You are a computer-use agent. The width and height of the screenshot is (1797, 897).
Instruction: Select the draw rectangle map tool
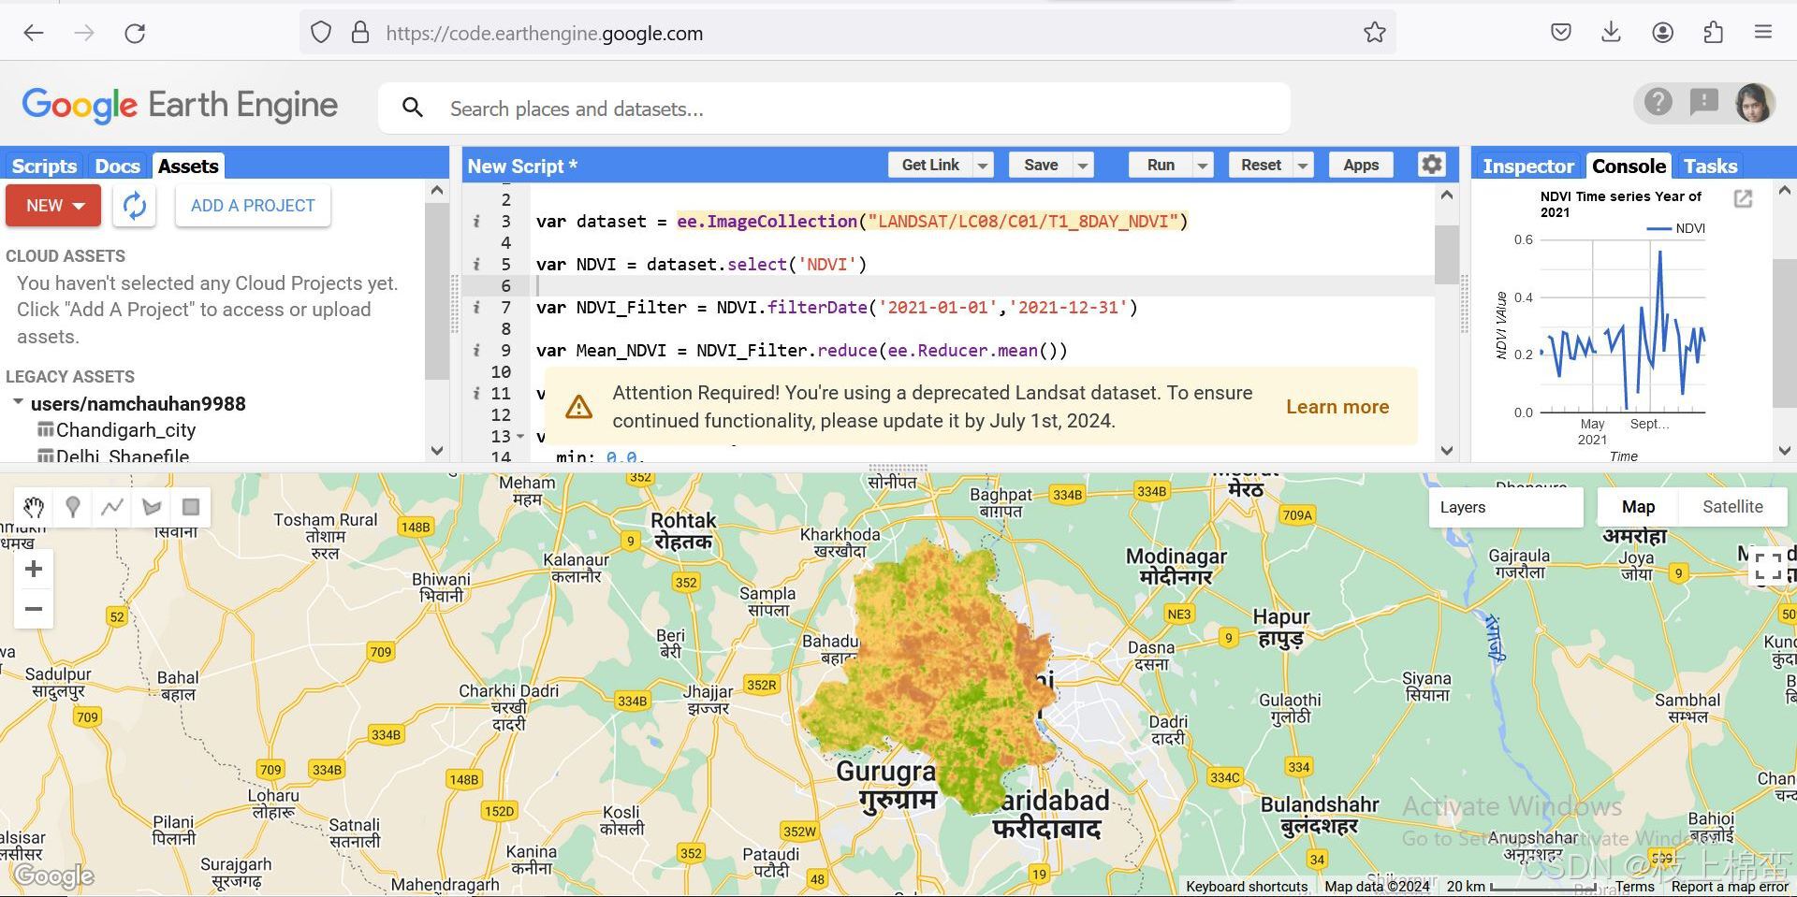(191, 507)
